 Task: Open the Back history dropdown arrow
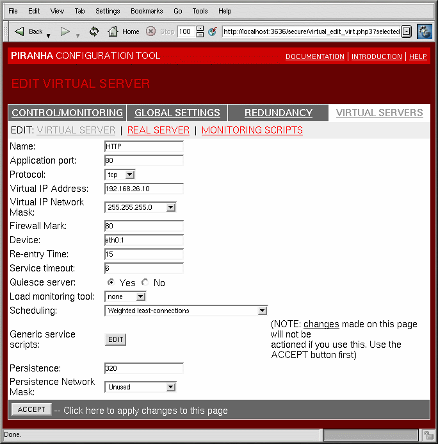(x=48, y=36)
